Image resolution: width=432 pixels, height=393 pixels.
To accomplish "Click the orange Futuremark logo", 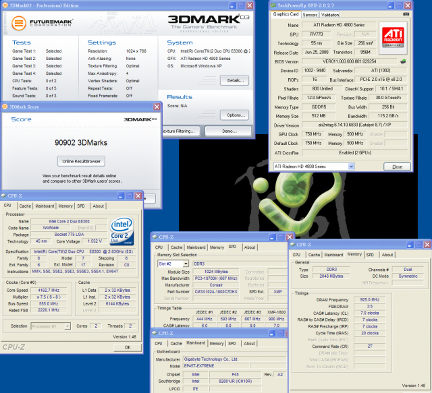I will click(19, 23).
